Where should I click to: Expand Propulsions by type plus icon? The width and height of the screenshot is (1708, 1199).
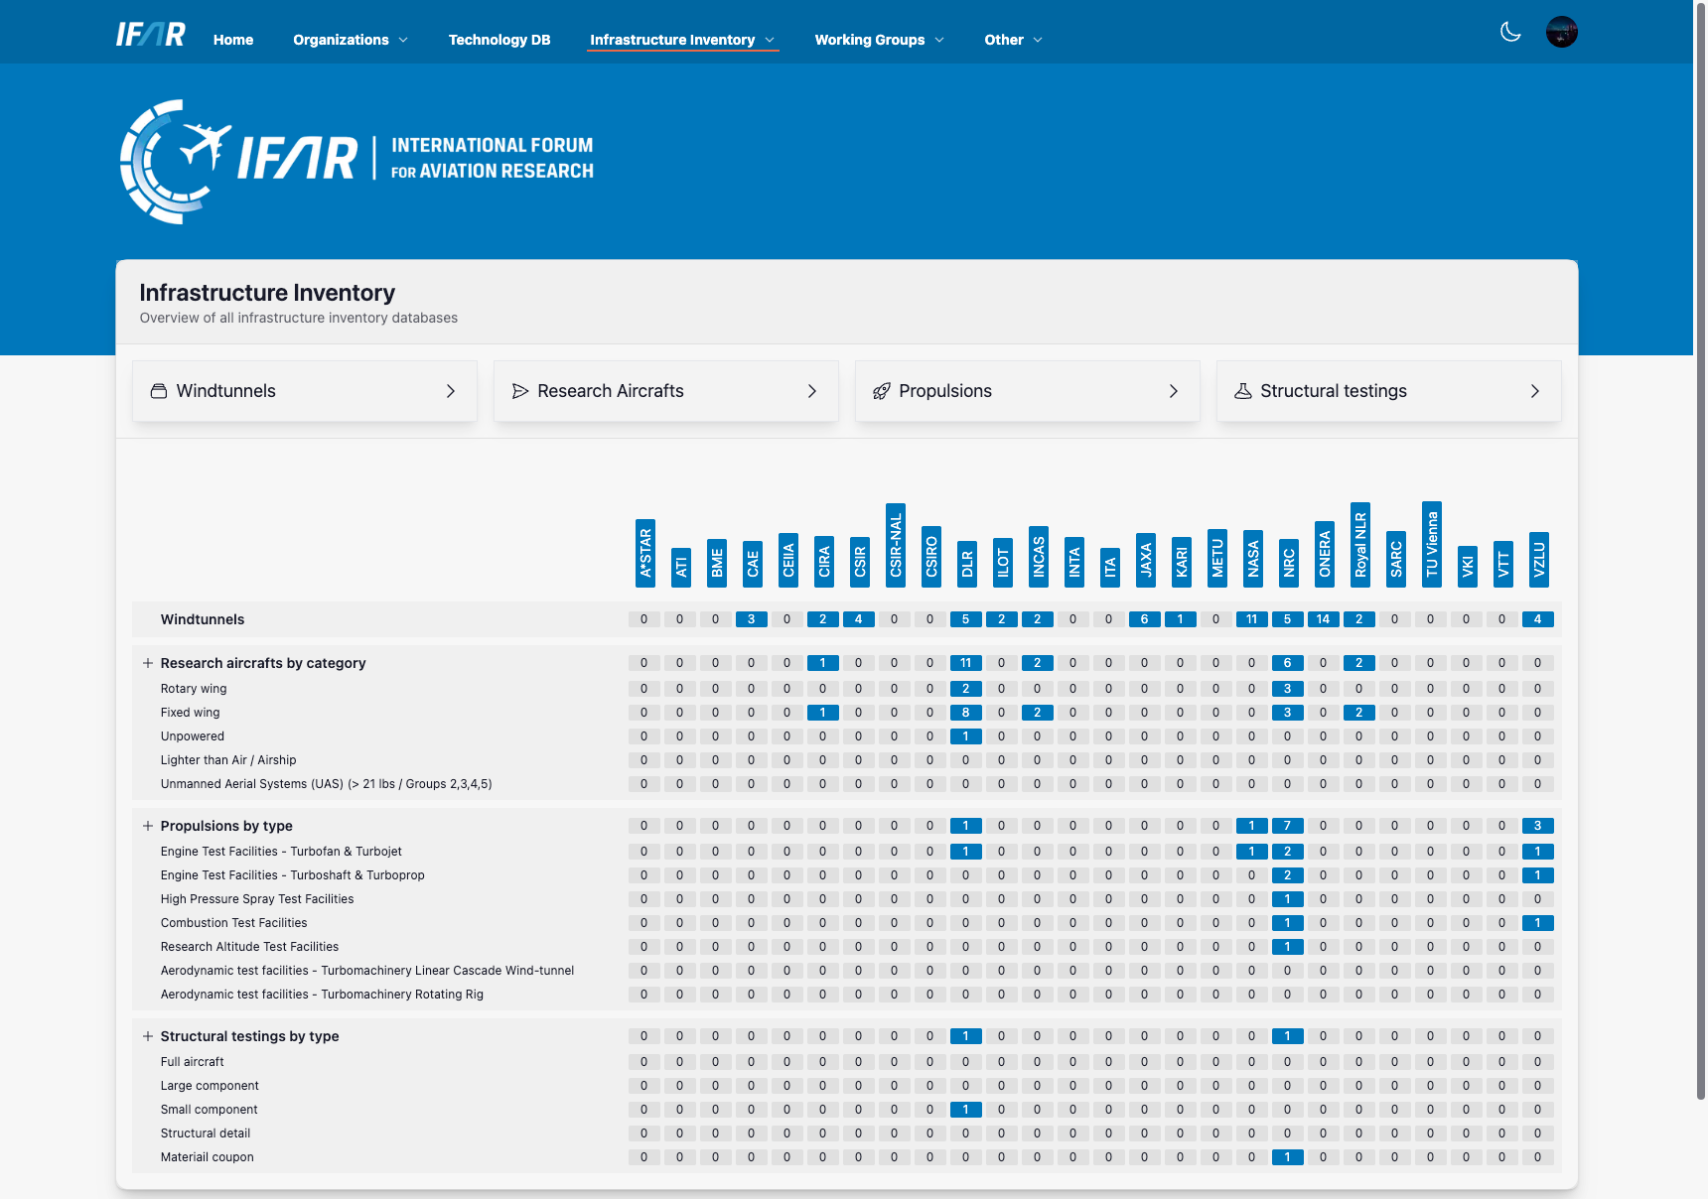pos(148,826)
